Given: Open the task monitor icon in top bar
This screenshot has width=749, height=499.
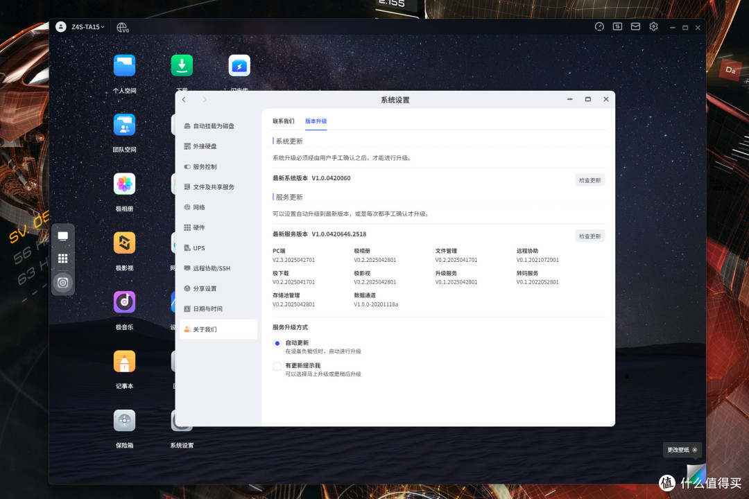Looking at the screenshot, I should coord(617,27).
